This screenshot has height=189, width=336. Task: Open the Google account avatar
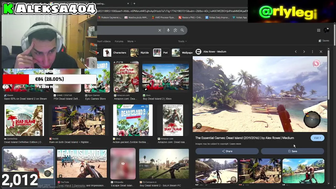point(326,30)
